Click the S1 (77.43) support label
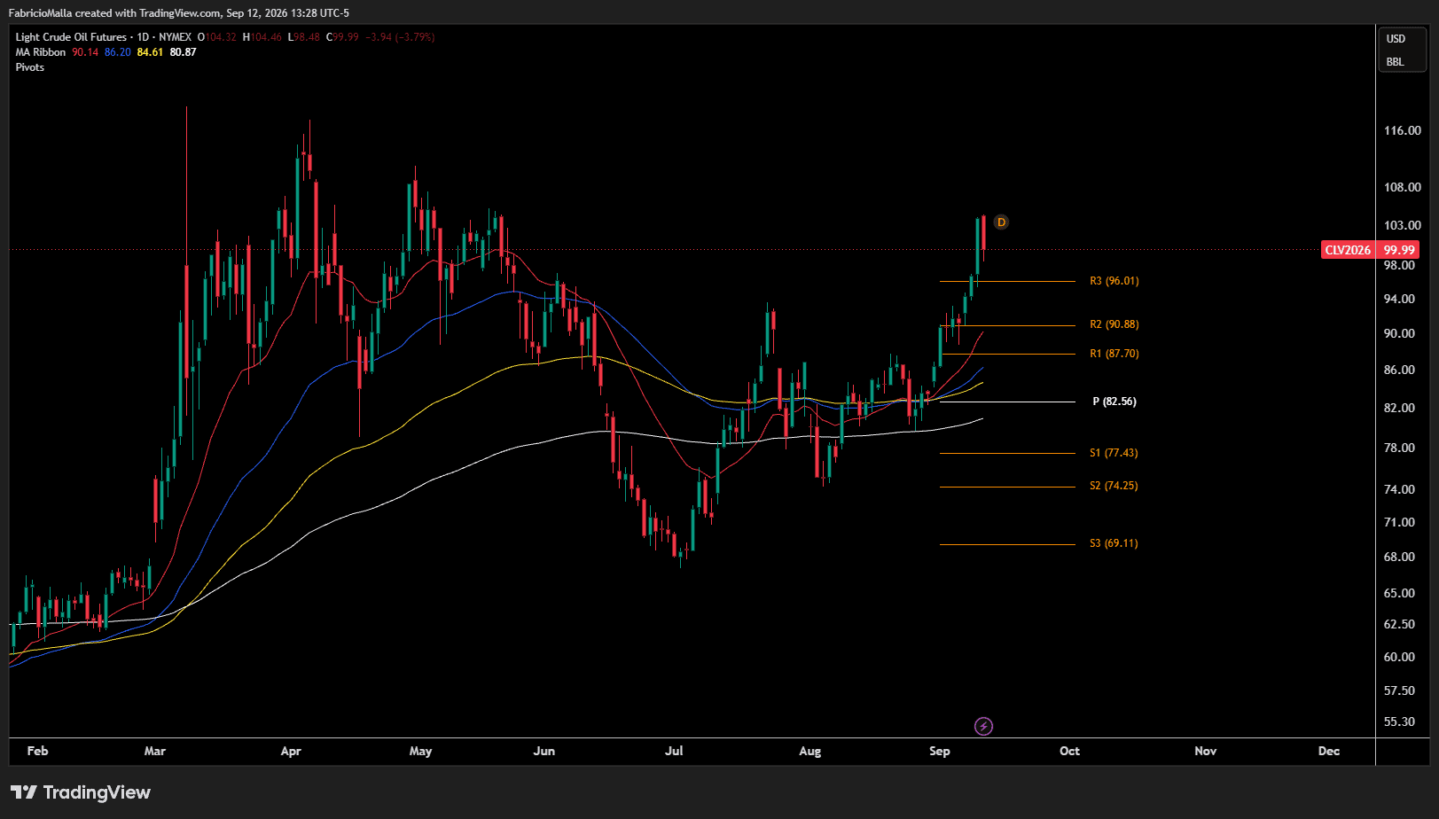 [x=1114, y=453]
